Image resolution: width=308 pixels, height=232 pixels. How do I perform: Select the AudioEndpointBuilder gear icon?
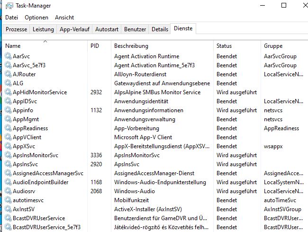8,182
